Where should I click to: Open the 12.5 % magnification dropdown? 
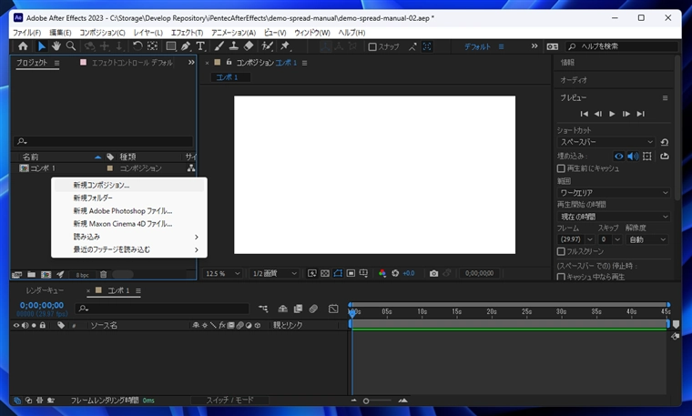222,273
